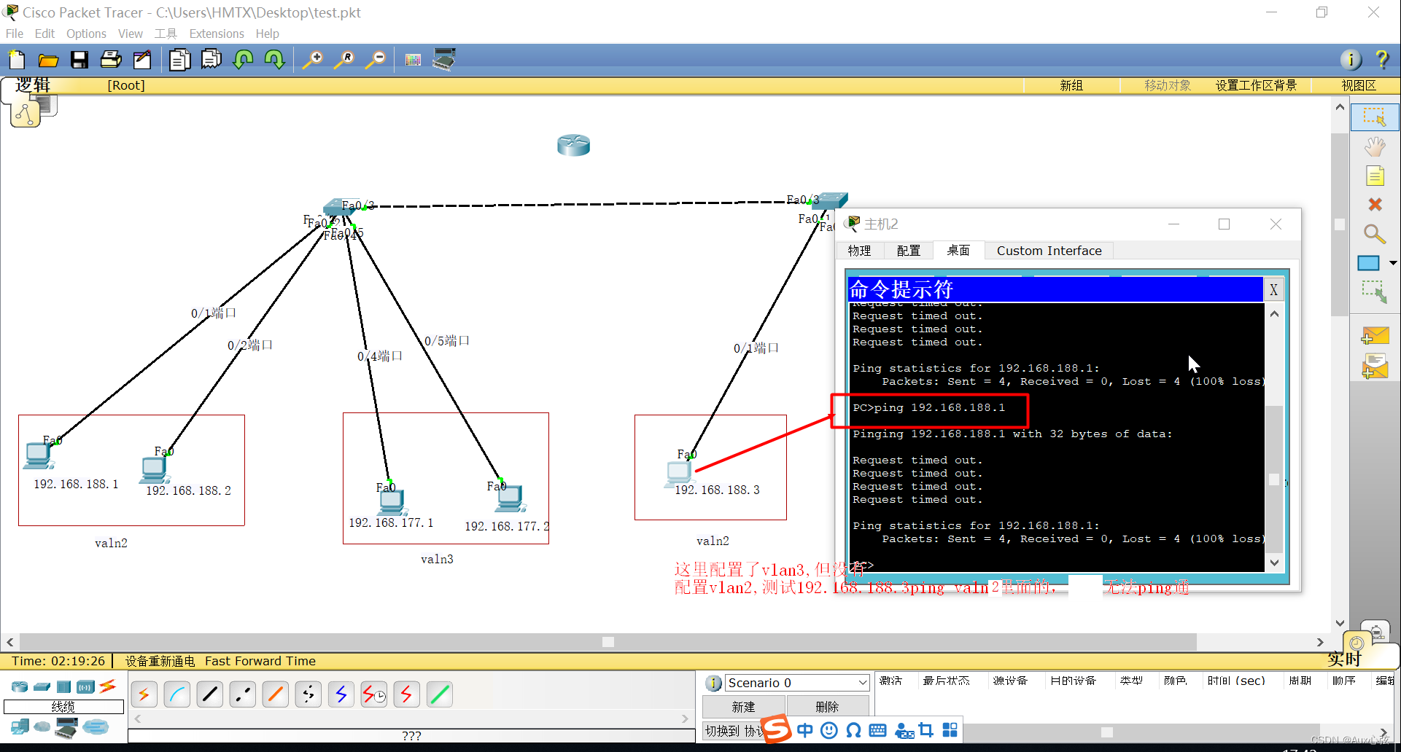
Task: Click the 视图区 button
Action: point(1358,85)
